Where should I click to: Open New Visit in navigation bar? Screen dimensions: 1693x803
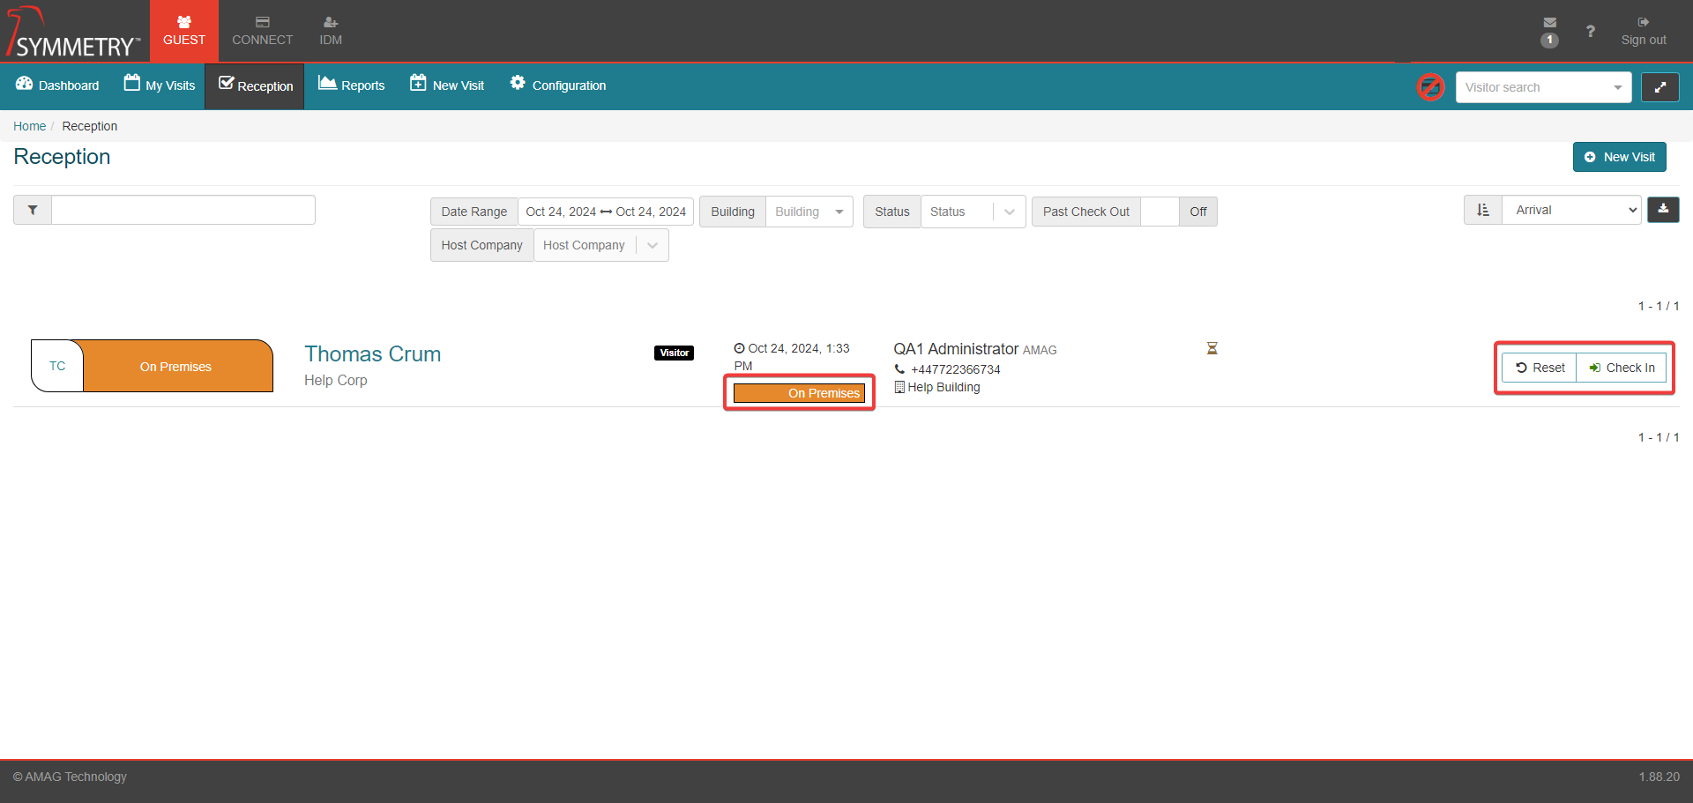pos(447,86)
